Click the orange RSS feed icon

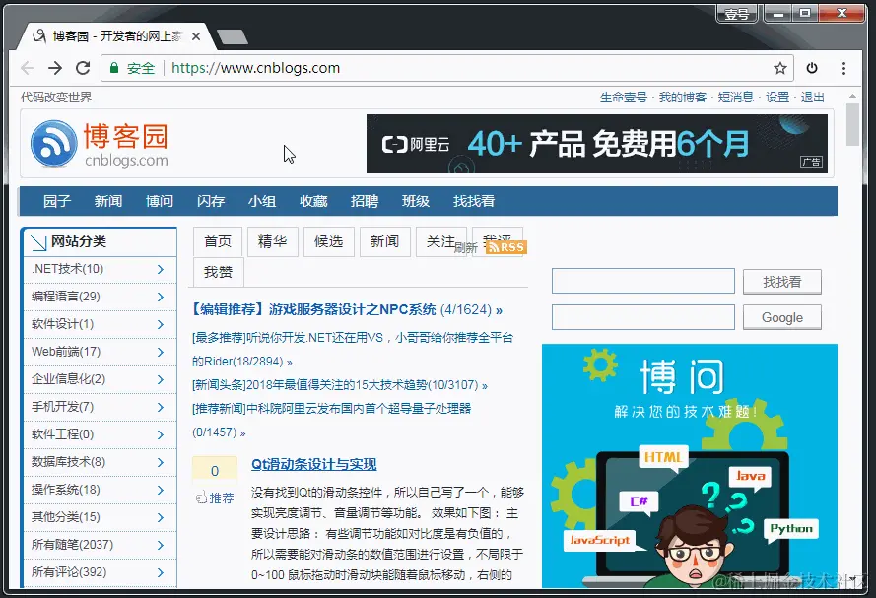pyautogui.click(x=505, y=247)
